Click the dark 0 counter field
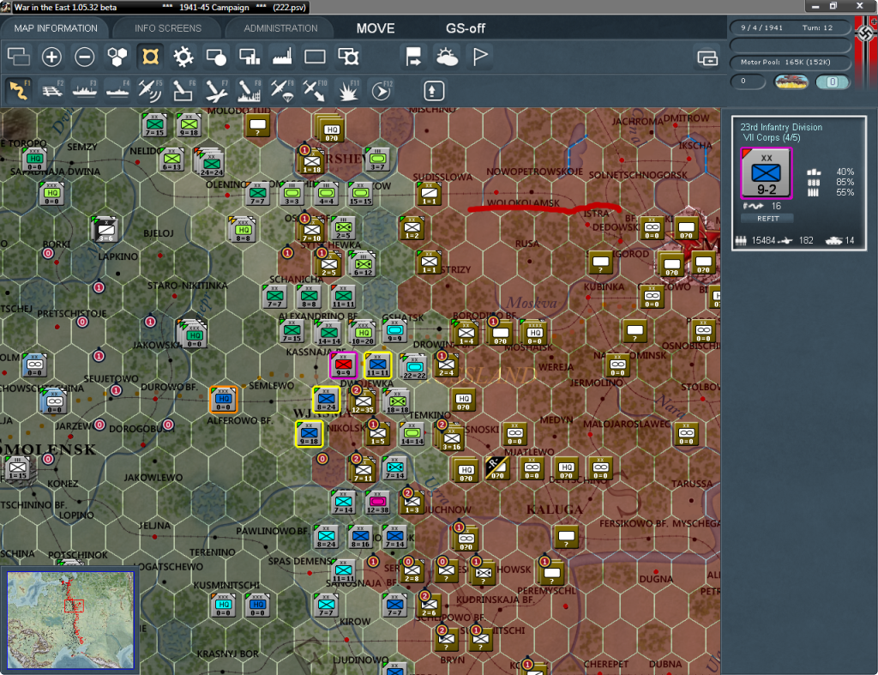This screenshot has height=675, width=878. pyautogui.click(x=748, y=81)
